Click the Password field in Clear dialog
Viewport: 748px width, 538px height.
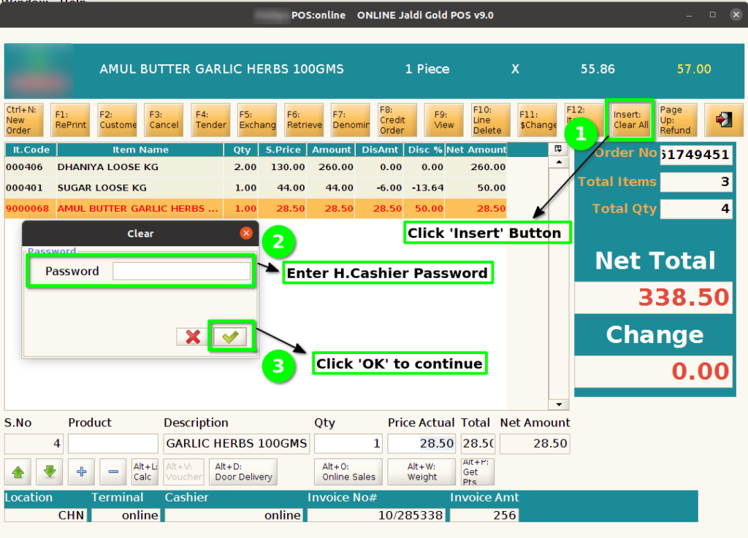(181, 271)
